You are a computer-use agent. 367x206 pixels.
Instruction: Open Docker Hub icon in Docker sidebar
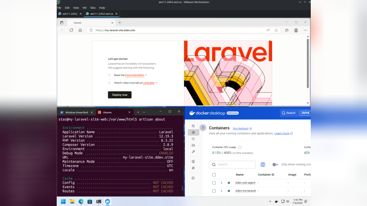point(193,162)
